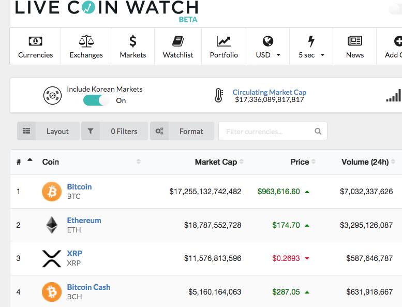
Task: Open the Bitcoin Cash coin link
Action: (88, 287)
